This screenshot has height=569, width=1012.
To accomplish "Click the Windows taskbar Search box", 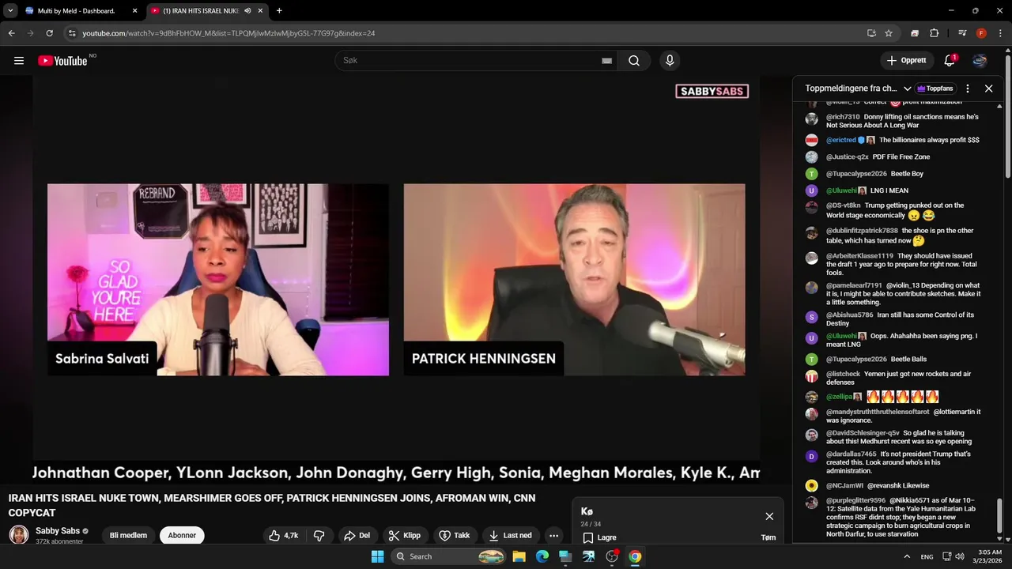I will click(x=450, y=556).
